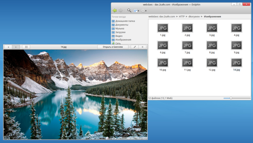
Task: Click the mountain lake image preview
Action: click(x=75, y=94)
